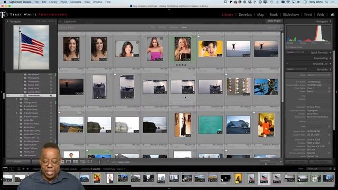Select the Adobe Stock Demo collection
The width and height of the screenshot is (338, 190).
[32, 130]
